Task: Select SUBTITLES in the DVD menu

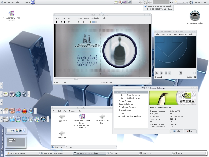Action: [x=87, y=63]
